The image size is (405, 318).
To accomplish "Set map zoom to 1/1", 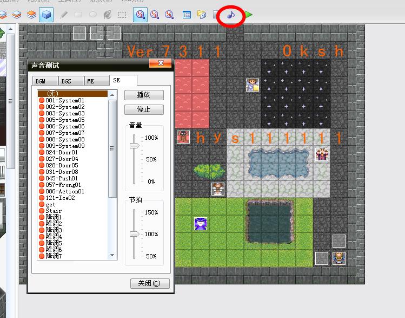I will click(x=140, y=15).
